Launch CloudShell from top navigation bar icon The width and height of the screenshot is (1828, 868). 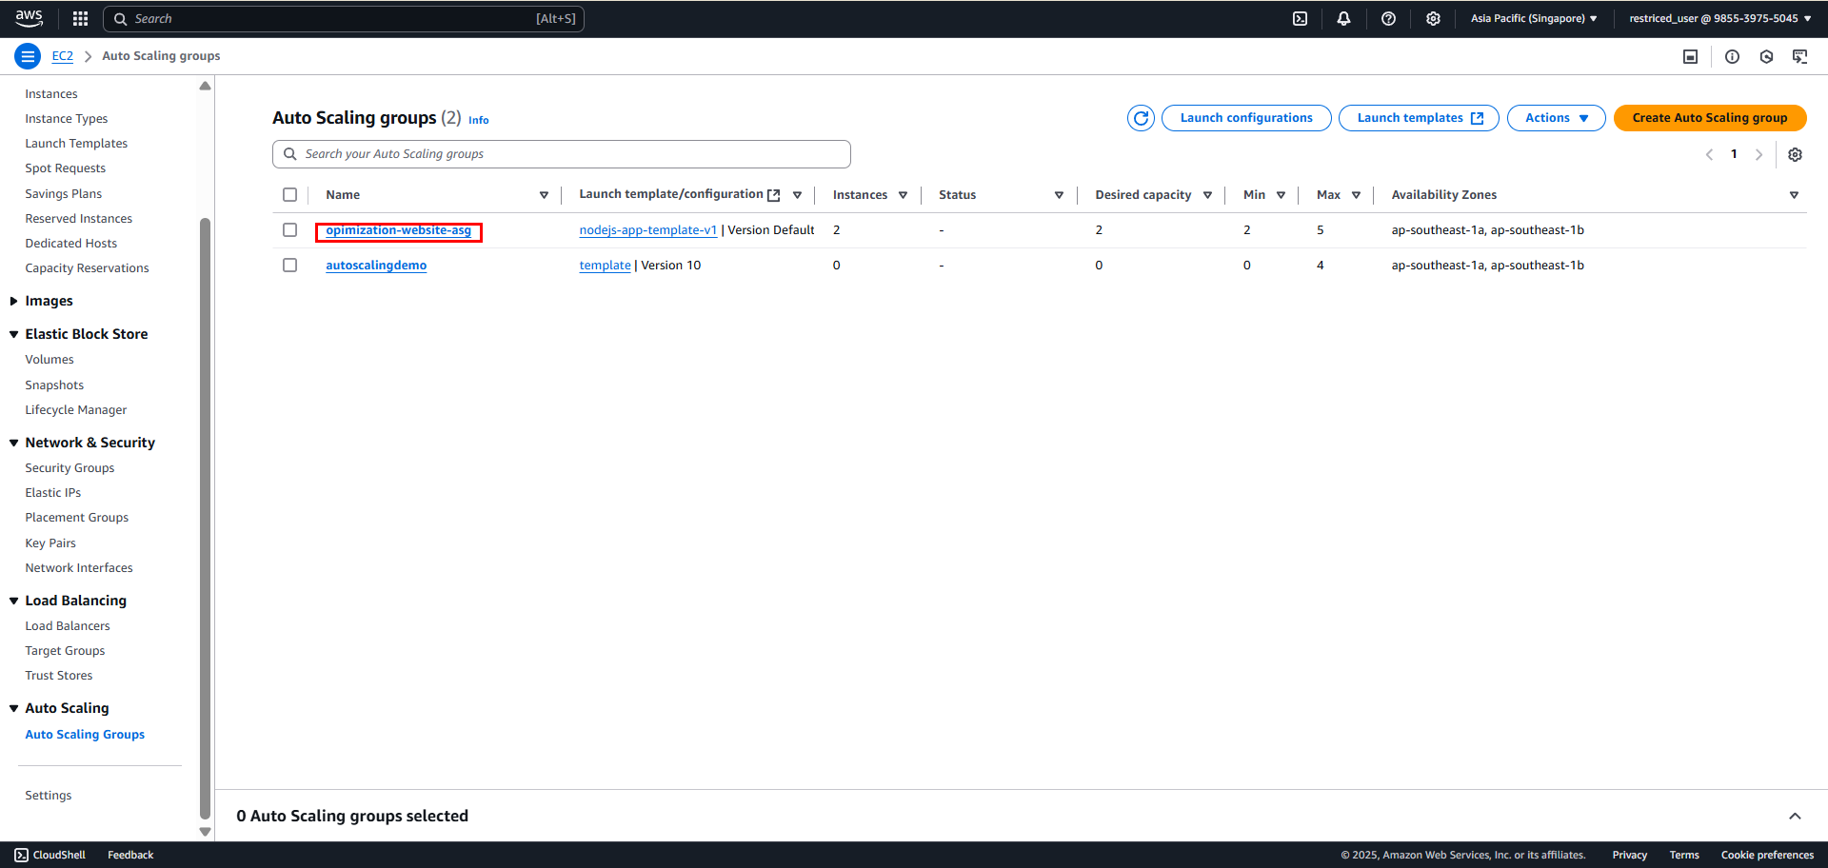point(1300,18)
